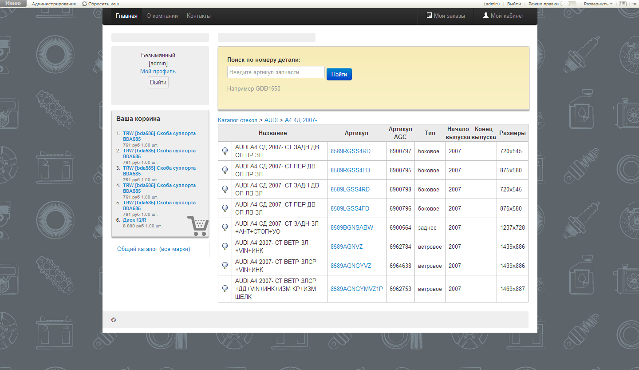This screenshot has height=370, width=639.
Task: Toggle the Режим правки switch
Action: [568, 4]
